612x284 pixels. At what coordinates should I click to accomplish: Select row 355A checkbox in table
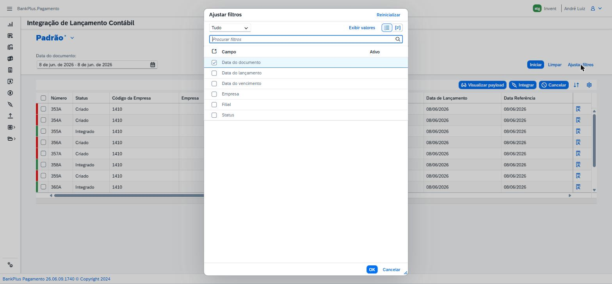tap(43, 131)
